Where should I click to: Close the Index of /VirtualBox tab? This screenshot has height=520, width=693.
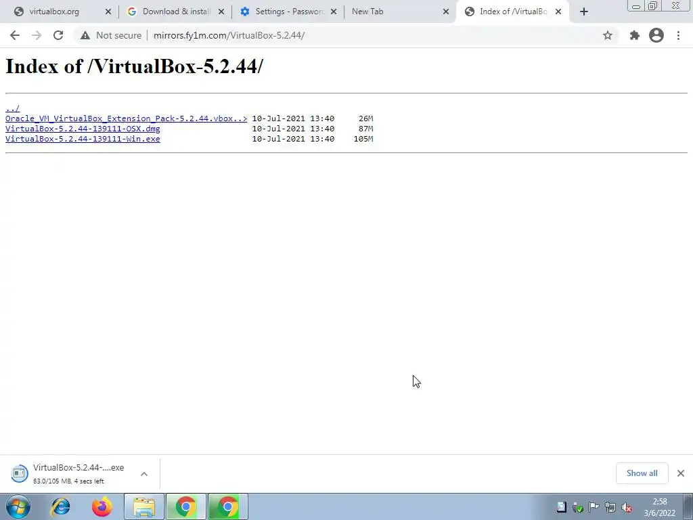tap(558, 12)
